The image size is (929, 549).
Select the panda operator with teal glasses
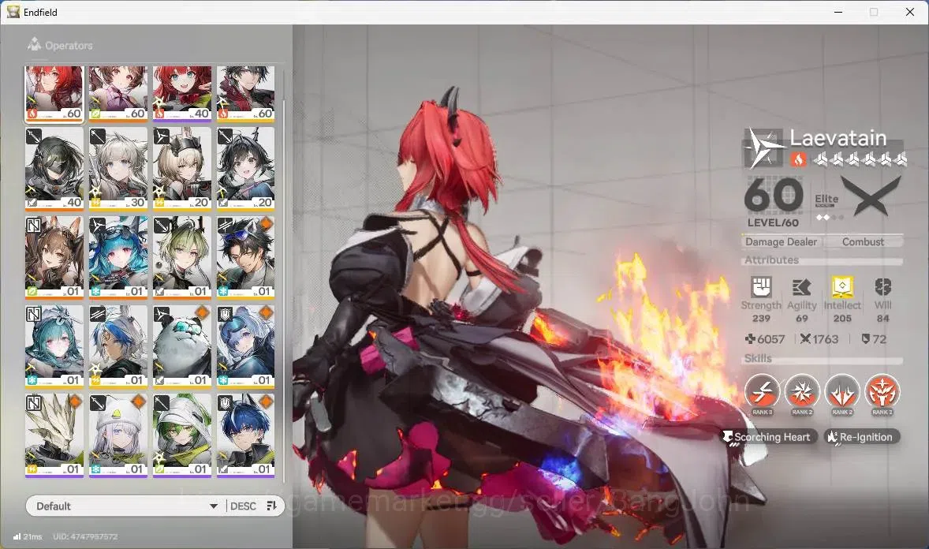coord(182,347)
